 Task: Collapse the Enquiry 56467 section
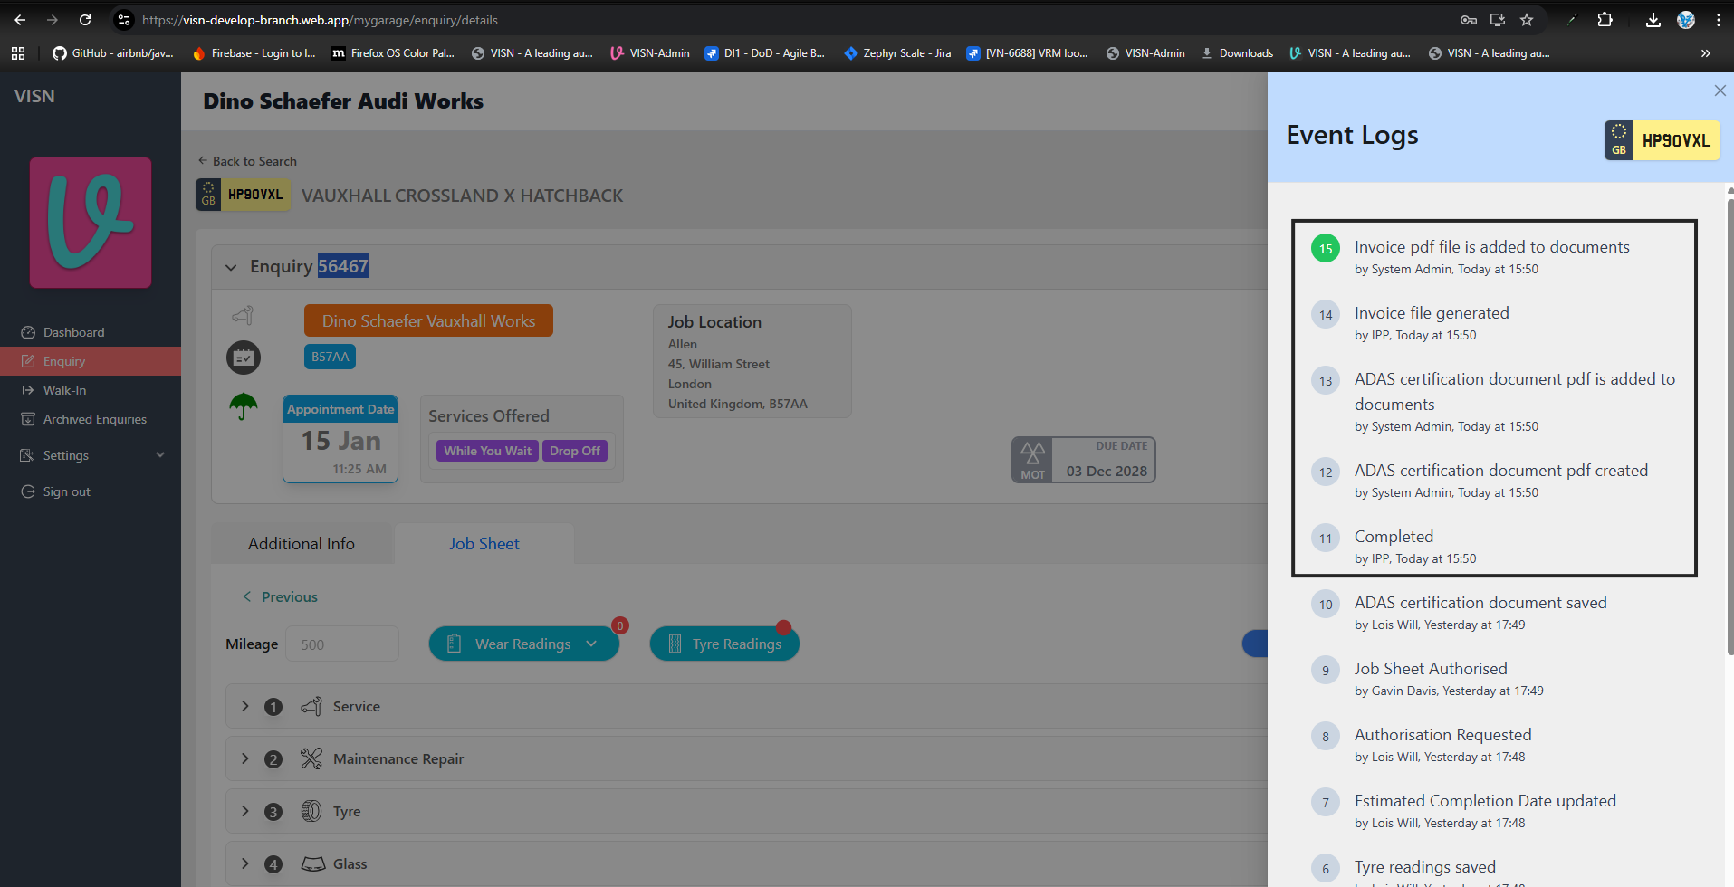(x=231, y=267)
